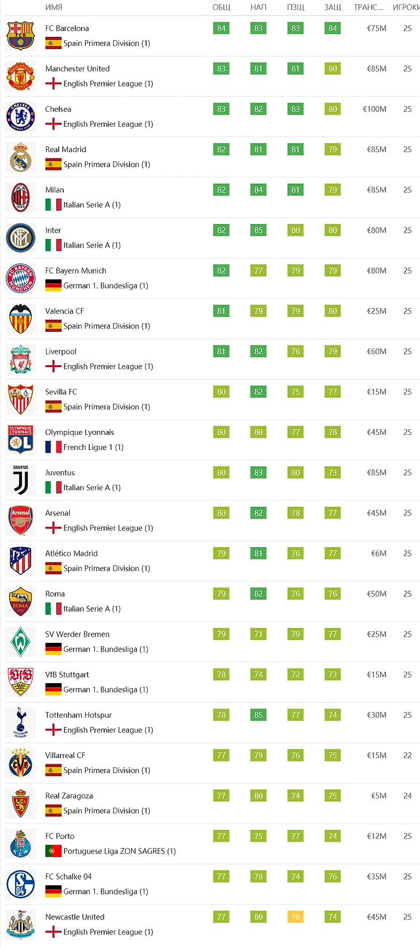Click the Real Madrid crest icon
This screenshot has height=947, width=420.
21,157
